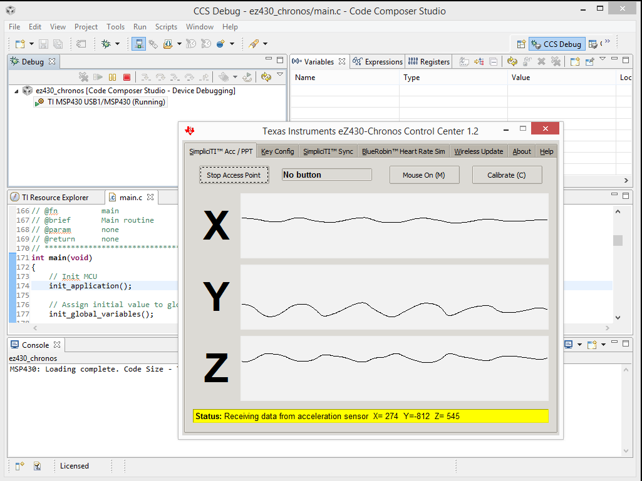
Task: Click the Restart icon in Debug toolbar
Action: [x=247, y=77]
